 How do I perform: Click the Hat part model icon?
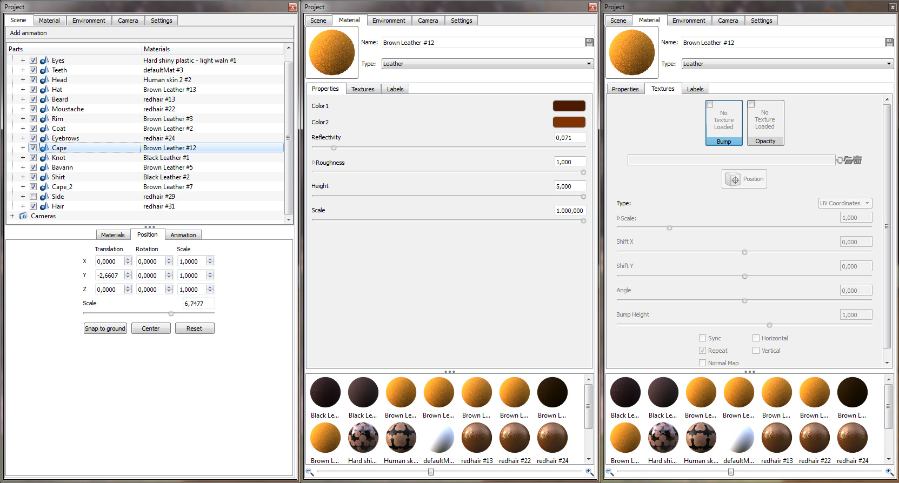tap(44, 90)
